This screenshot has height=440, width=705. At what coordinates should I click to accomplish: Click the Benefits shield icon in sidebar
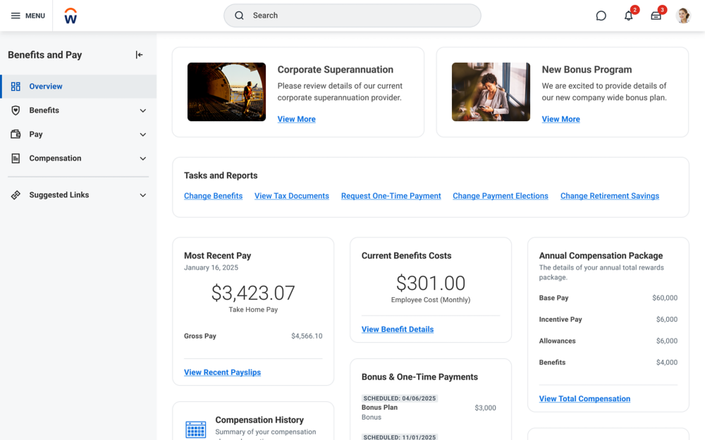click(x=16, y=110)
